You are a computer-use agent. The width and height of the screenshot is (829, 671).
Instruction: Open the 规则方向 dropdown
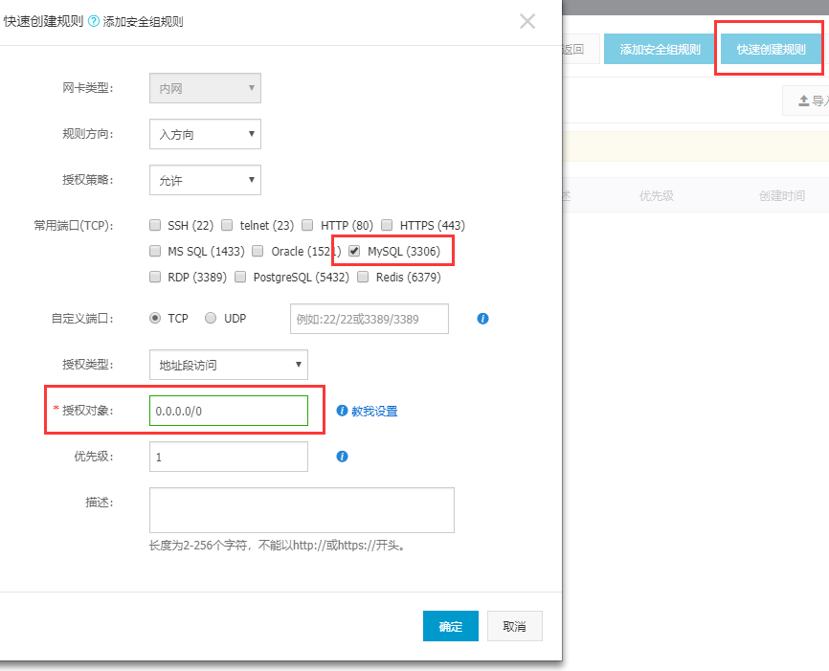(x=205, y=134)
